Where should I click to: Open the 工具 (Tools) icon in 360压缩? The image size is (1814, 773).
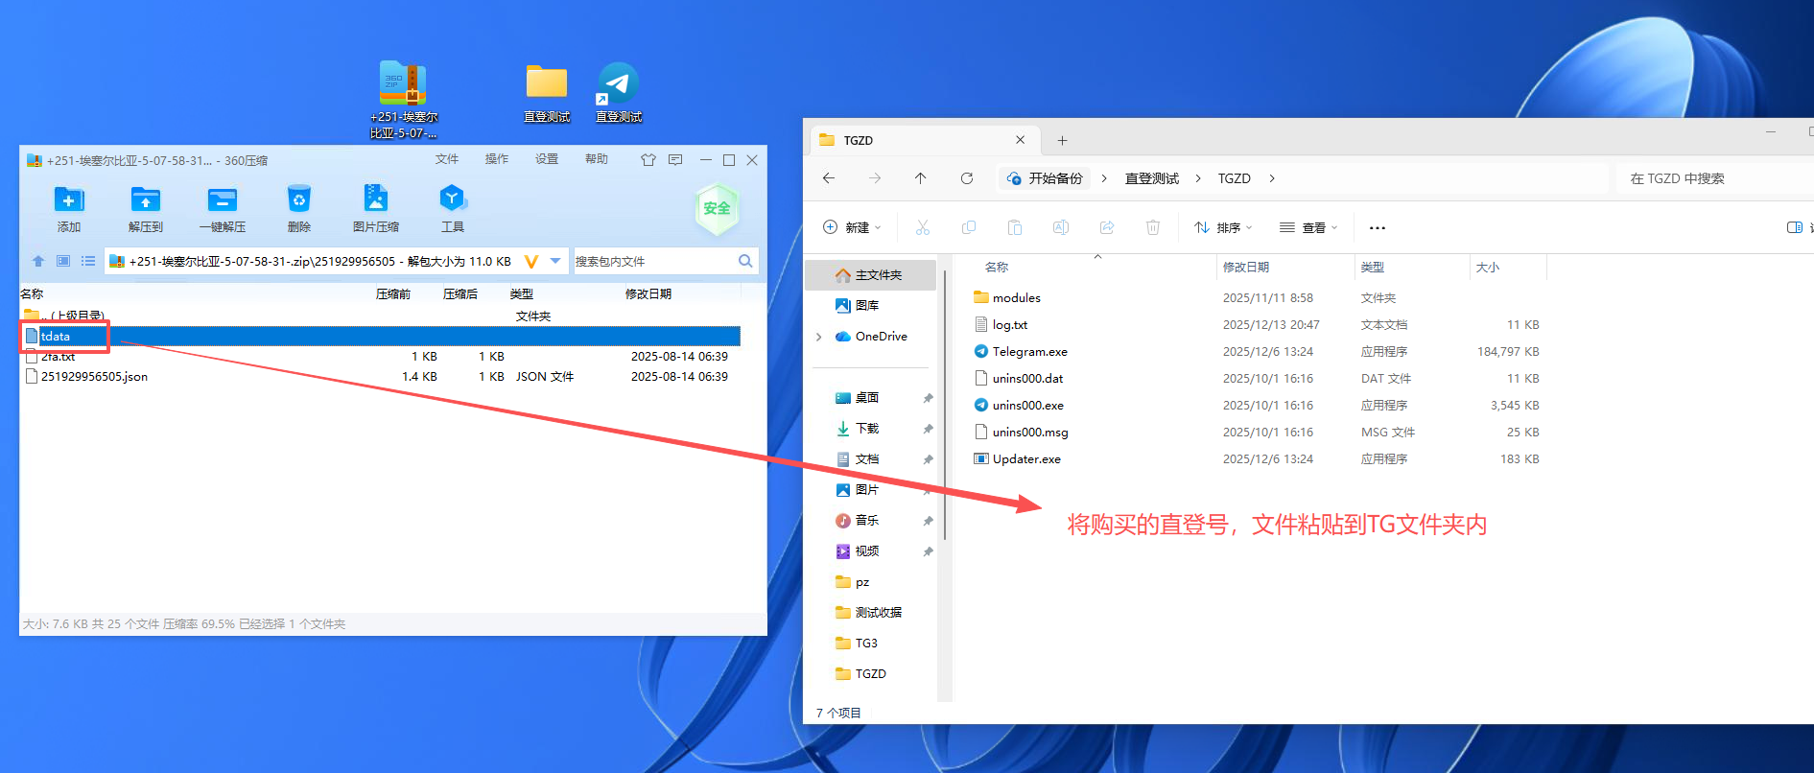click(452, 200)
